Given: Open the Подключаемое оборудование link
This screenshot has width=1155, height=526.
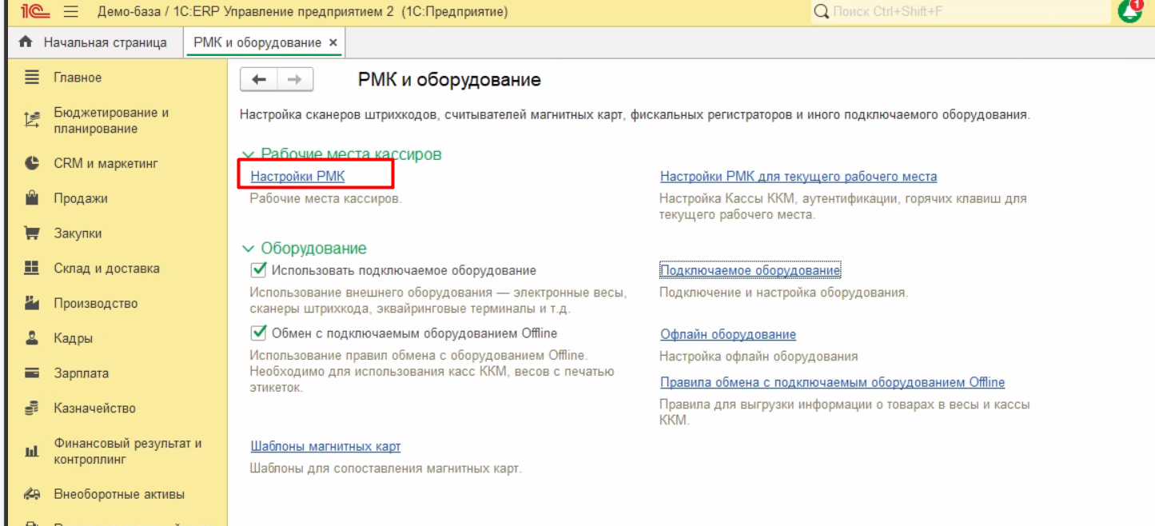Looking at the screenshot, I should pos(750,270).
